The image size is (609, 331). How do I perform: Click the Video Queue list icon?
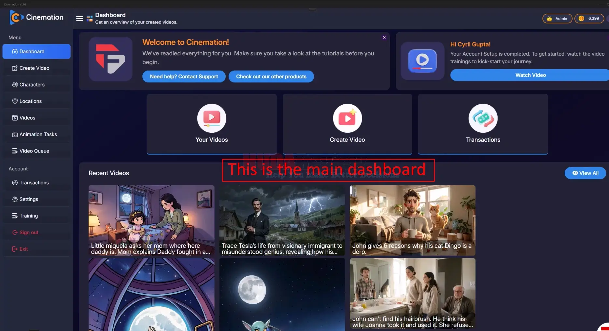point(15,151)
